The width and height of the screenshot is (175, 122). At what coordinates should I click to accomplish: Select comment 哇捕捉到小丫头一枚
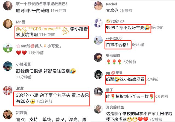click(130, 96)
